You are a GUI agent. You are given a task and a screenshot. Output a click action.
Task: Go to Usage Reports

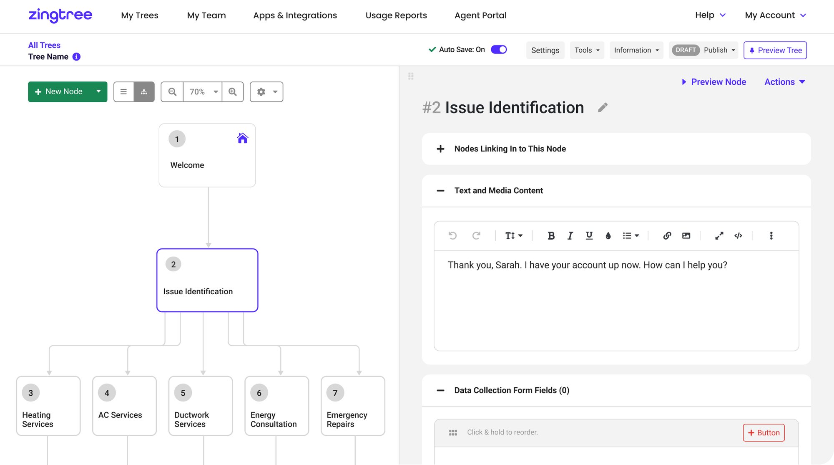pyautogui.click(x=396, y=15)
